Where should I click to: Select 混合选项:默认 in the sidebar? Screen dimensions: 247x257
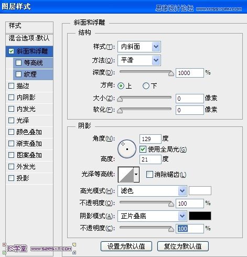coord(29,38)
